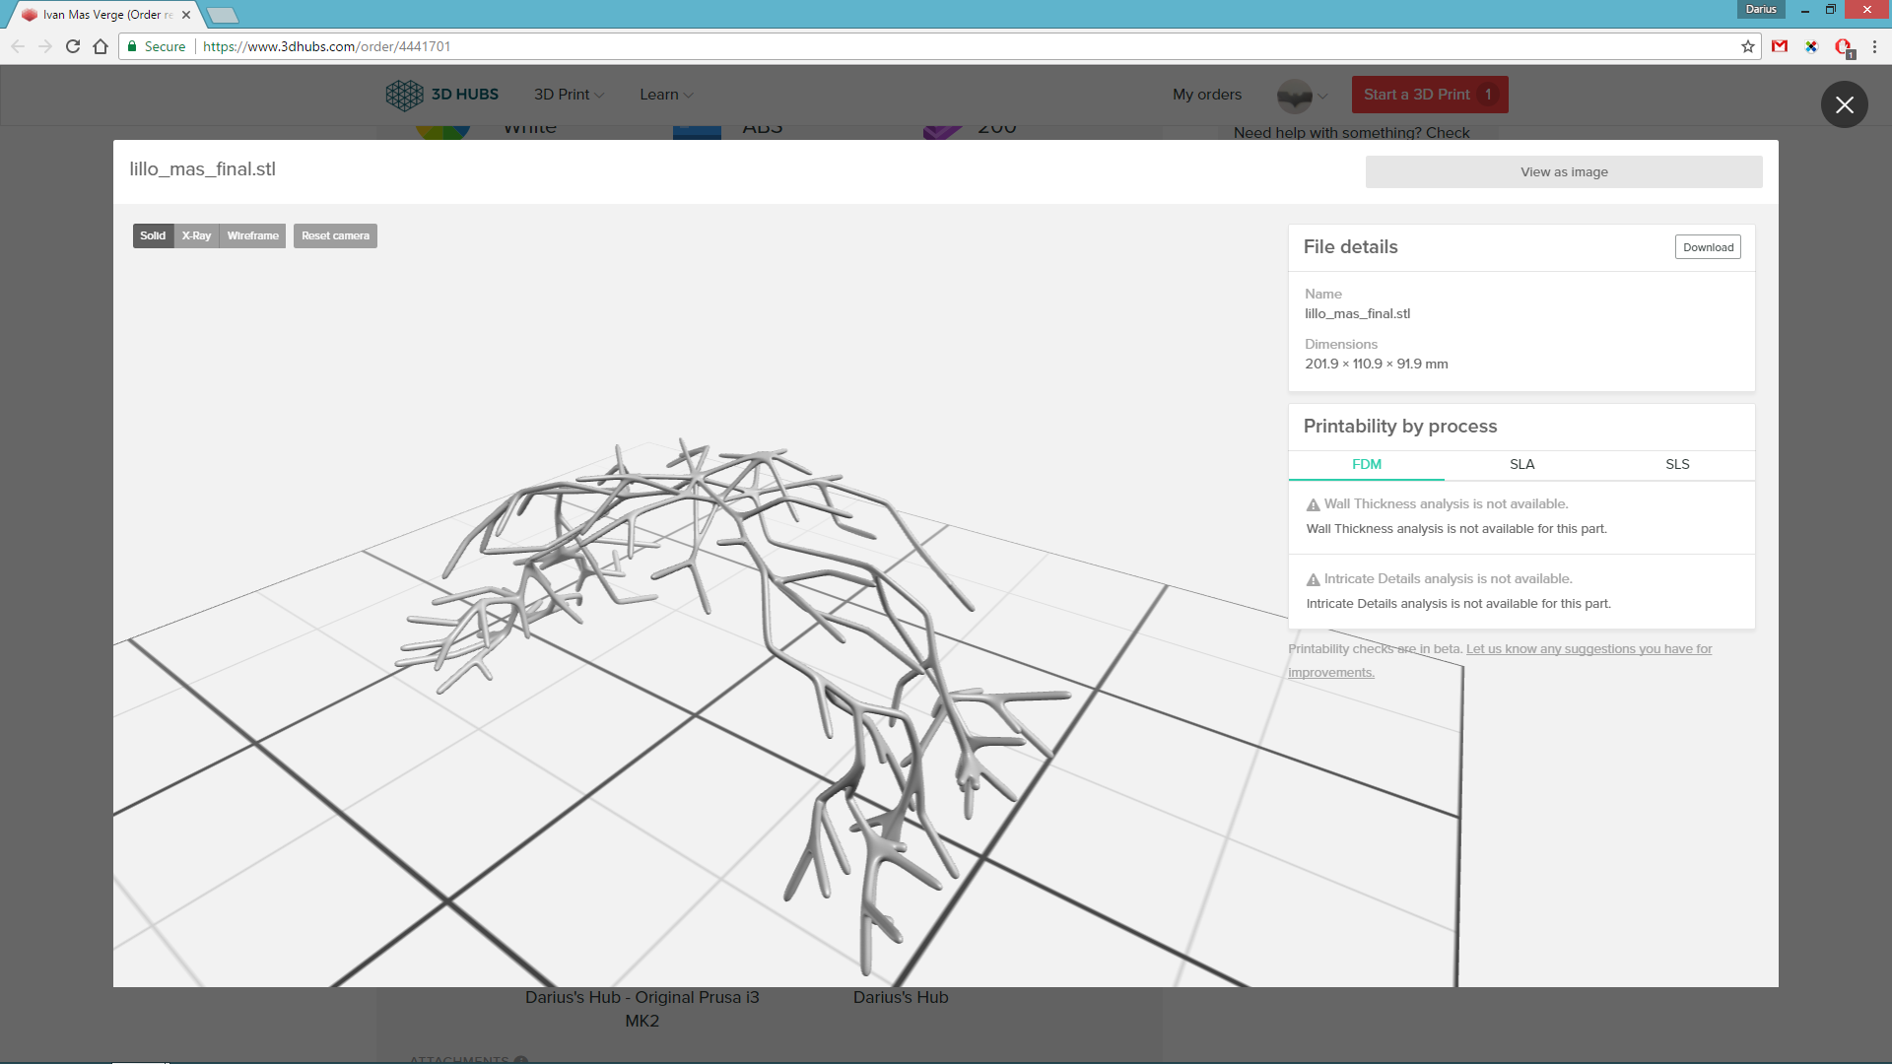
Task: Go to browser home page
Action: click(101, 46)
